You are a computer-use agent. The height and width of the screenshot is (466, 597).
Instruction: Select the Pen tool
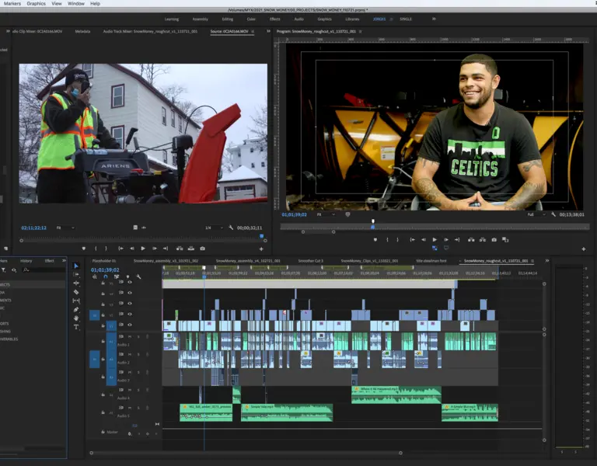pyautogui.click(x=76, y=309)
